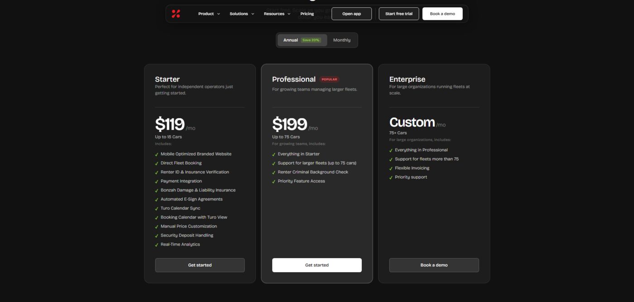Expand the Product menu chevron
The height and width of the screenshot is (302, 634).
218,14
